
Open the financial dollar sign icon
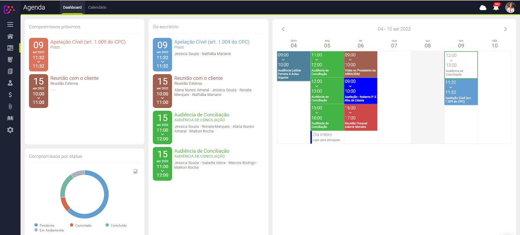pyautogui.click(x=10, y=95)
